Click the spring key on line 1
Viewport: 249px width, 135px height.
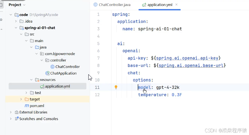[x=120, y=15]
